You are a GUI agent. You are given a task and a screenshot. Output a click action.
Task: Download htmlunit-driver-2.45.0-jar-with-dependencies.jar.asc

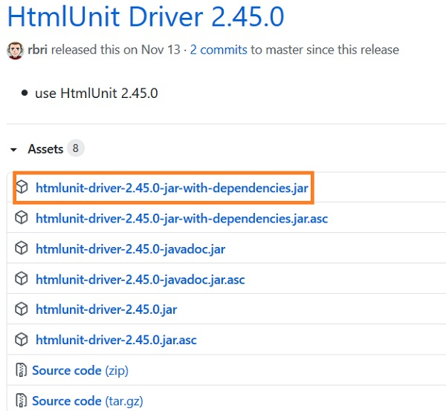click(x=182, y=219)
